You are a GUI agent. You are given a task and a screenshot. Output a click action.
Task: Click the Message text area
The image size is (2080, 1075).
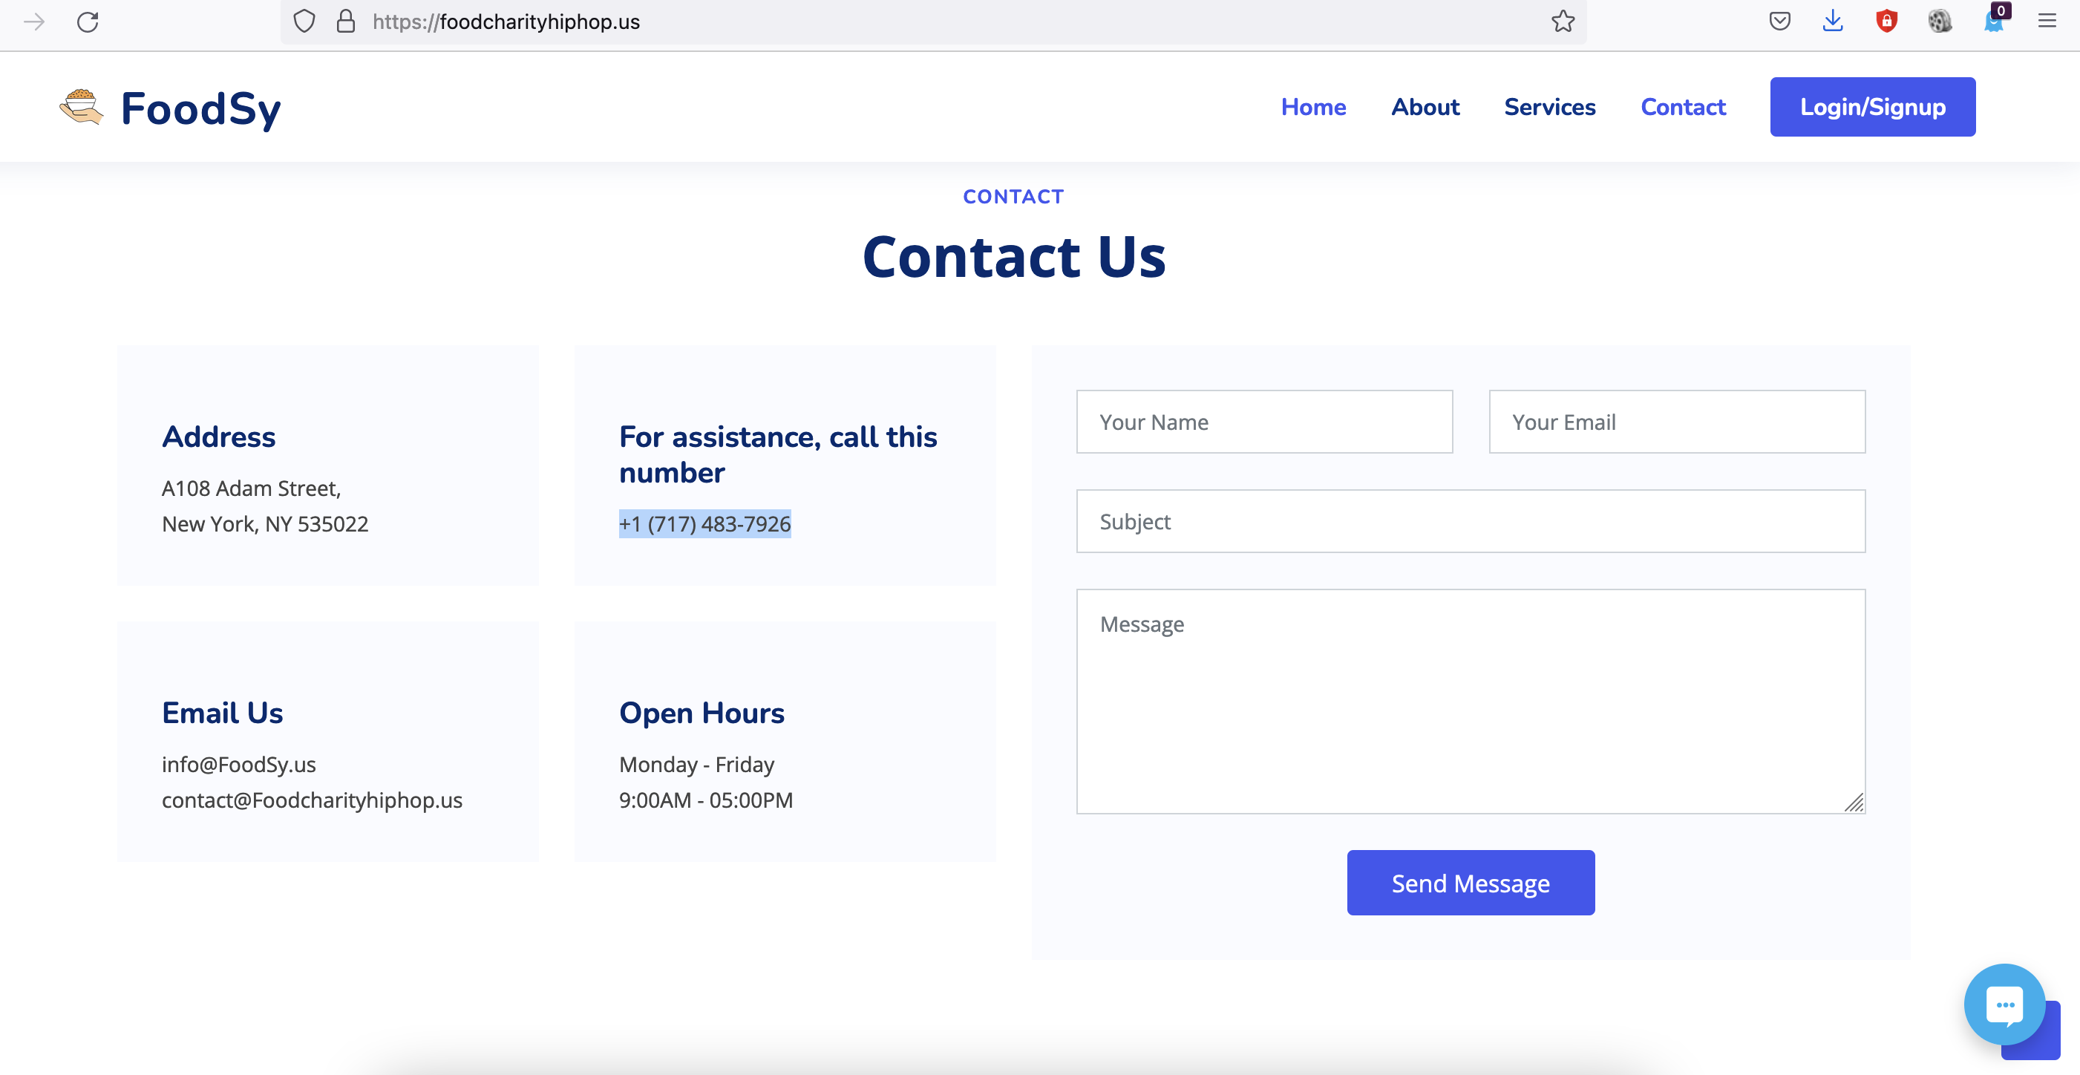point(1470,700)
